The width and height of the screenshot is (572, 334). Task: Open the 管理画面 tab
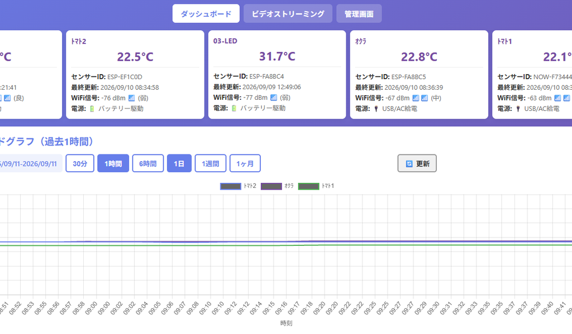(x=359, y=14)
